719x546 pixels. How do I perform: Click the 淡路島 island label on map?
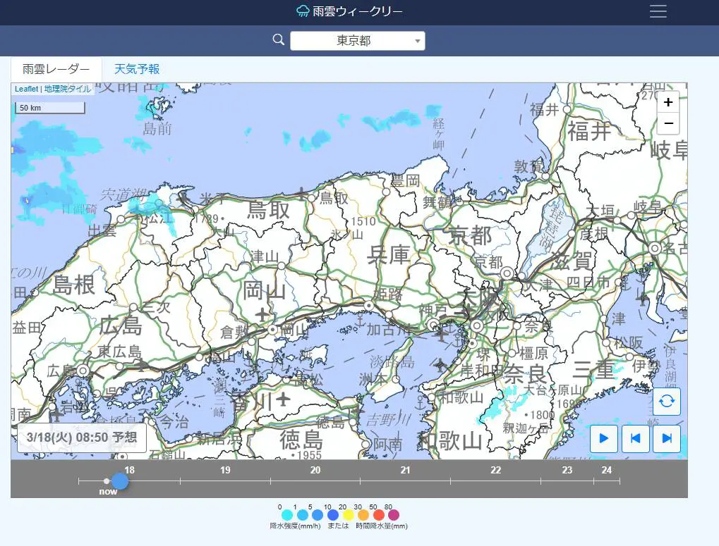click(392, 361)
